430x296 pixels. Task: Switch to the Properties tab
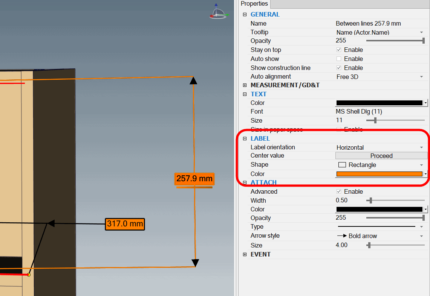pos(254,4)
